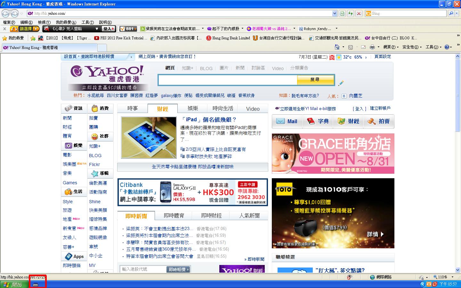Expand the 安全性 Safety command dropdown
This screenshot has width=461, height=288.
[x=412, y=47]
